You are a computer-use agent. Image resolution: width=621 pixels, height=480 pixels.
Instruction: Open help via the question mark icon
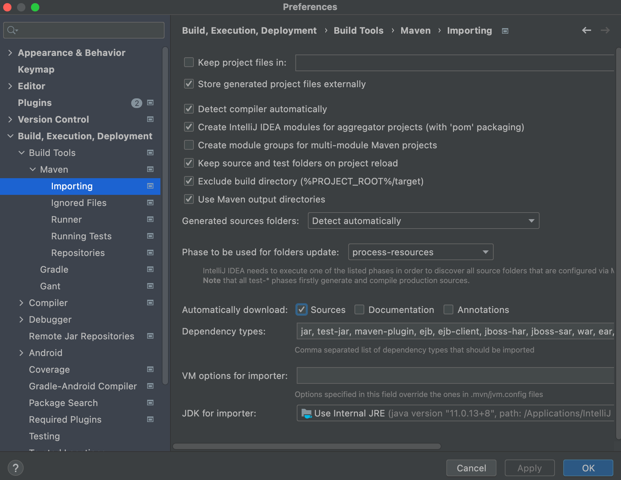pos(15,467)
